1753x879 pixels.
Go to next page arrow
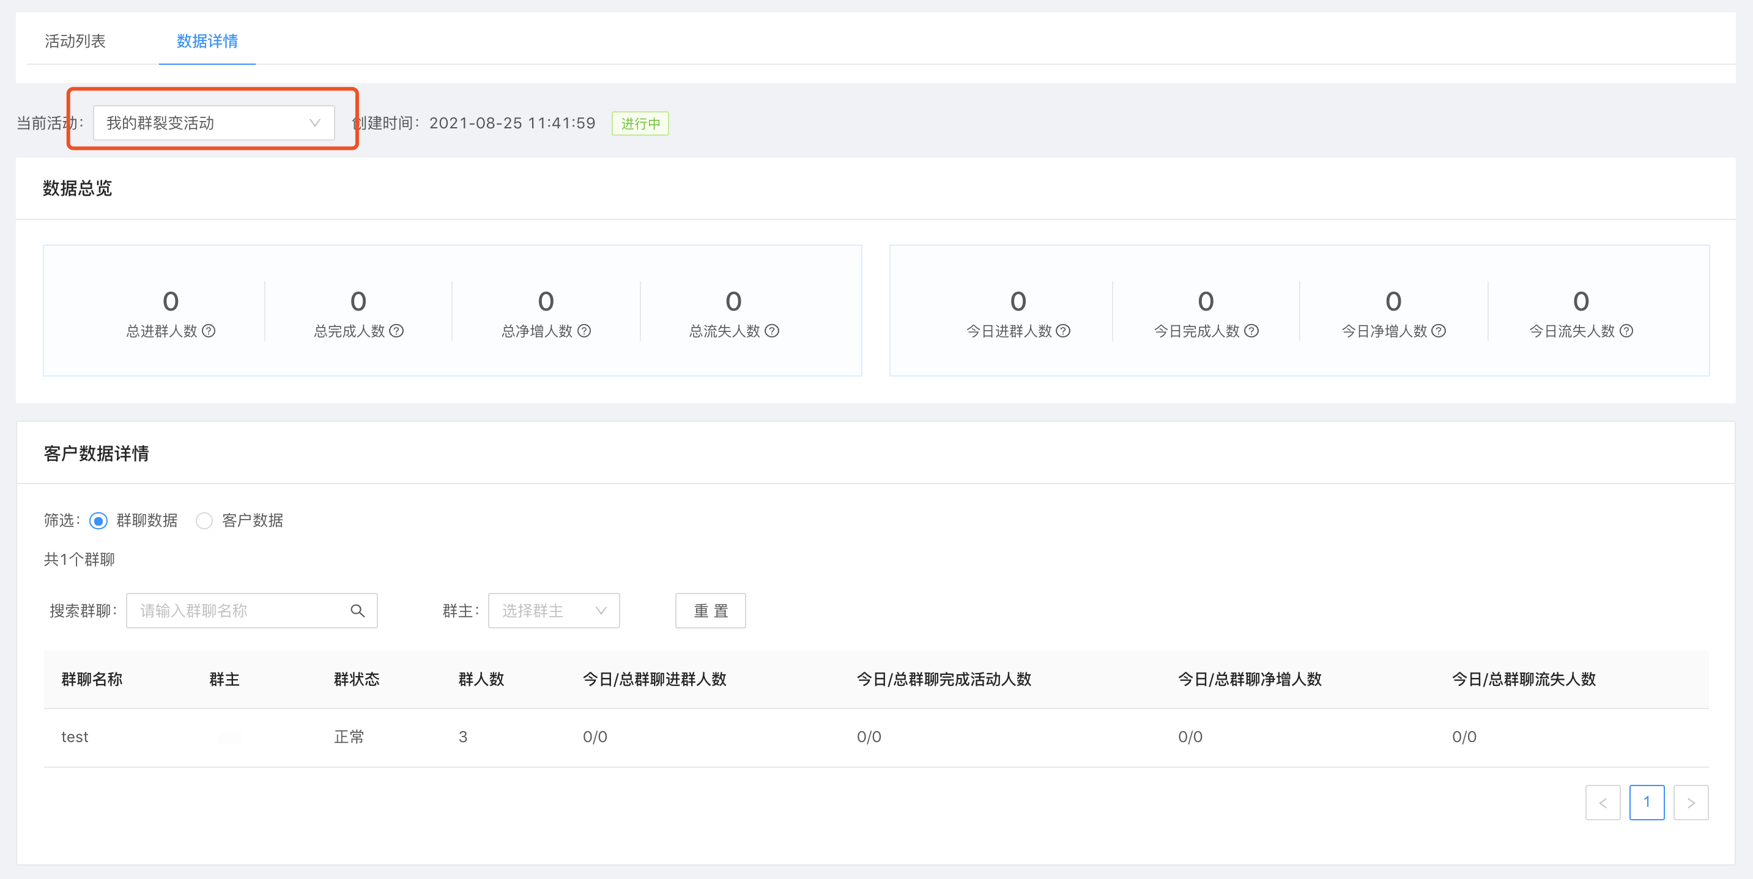[x=1691, y=803]
